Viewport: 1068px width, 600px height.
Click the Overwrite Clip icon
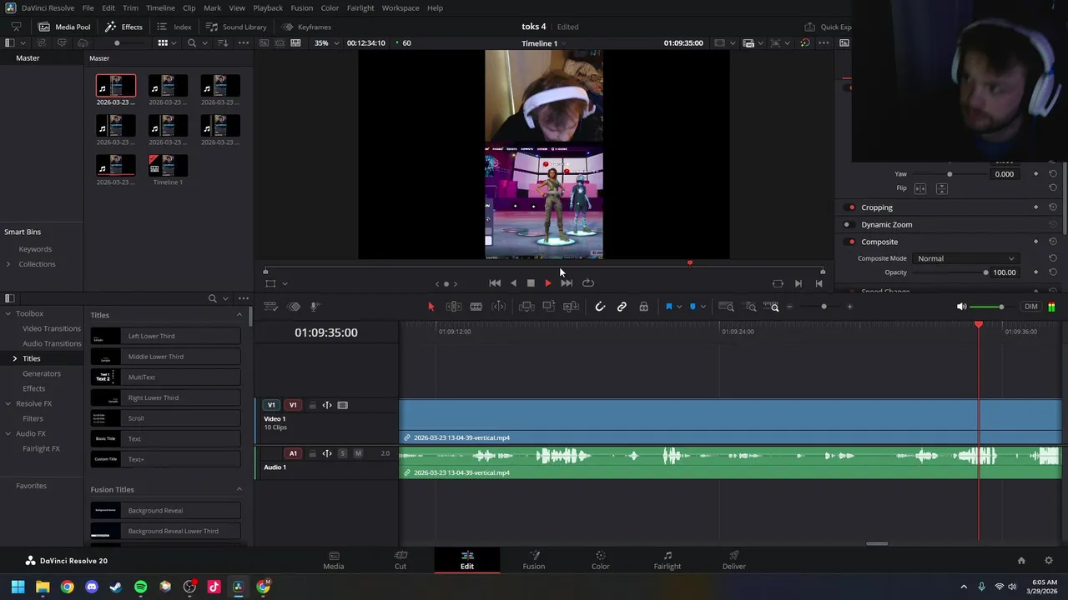click(x=548, y=307)
